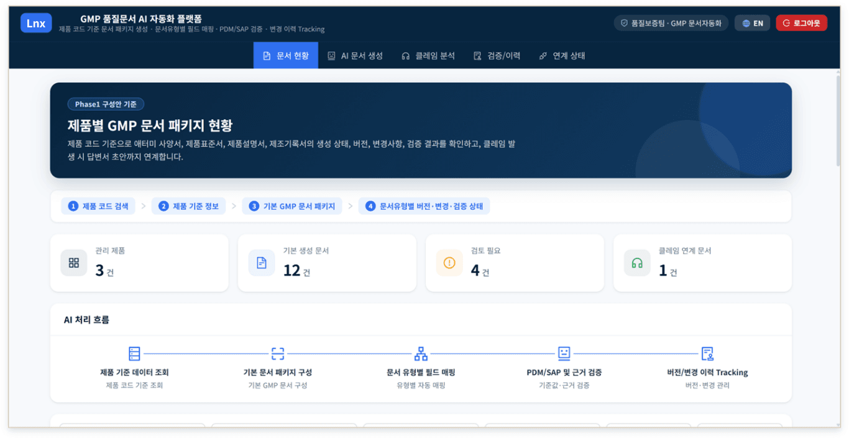Click 기준값·근거 검증 subtitle
Viewport: 849px width, 438px height.
(564, 385)
